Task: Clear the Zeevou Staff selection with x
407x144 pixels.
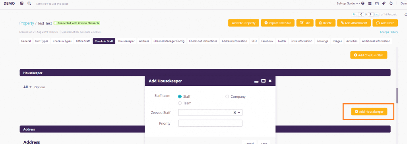Action: pyautogui.click(x=235, y=112)
